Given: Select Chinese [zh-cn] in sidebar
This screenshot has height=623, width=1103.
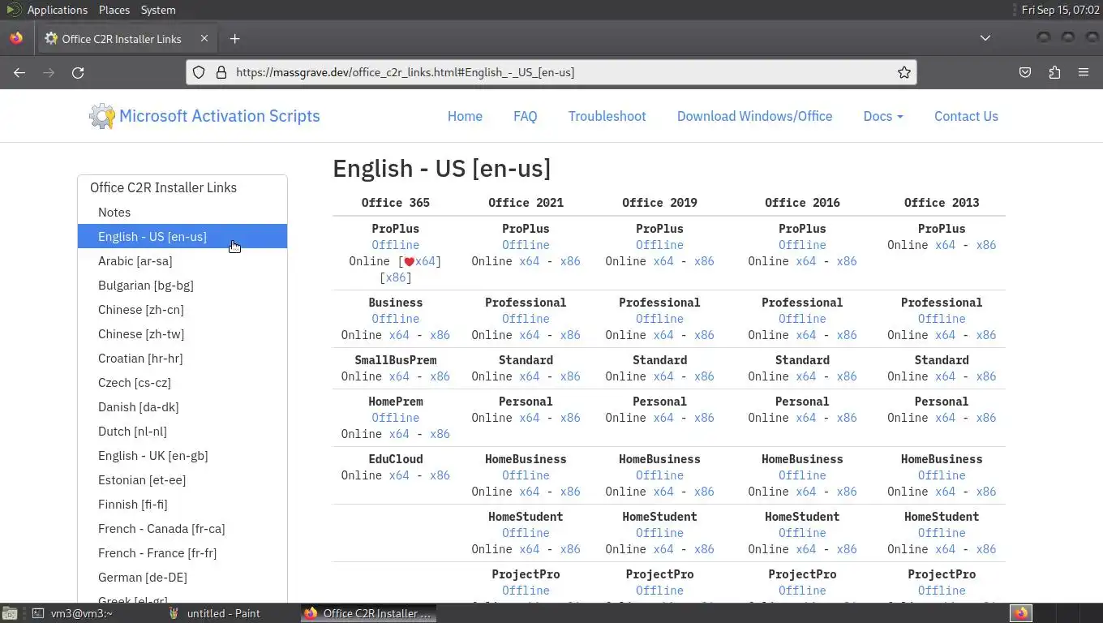Looking at the screenshot, I should click(182, 309).
